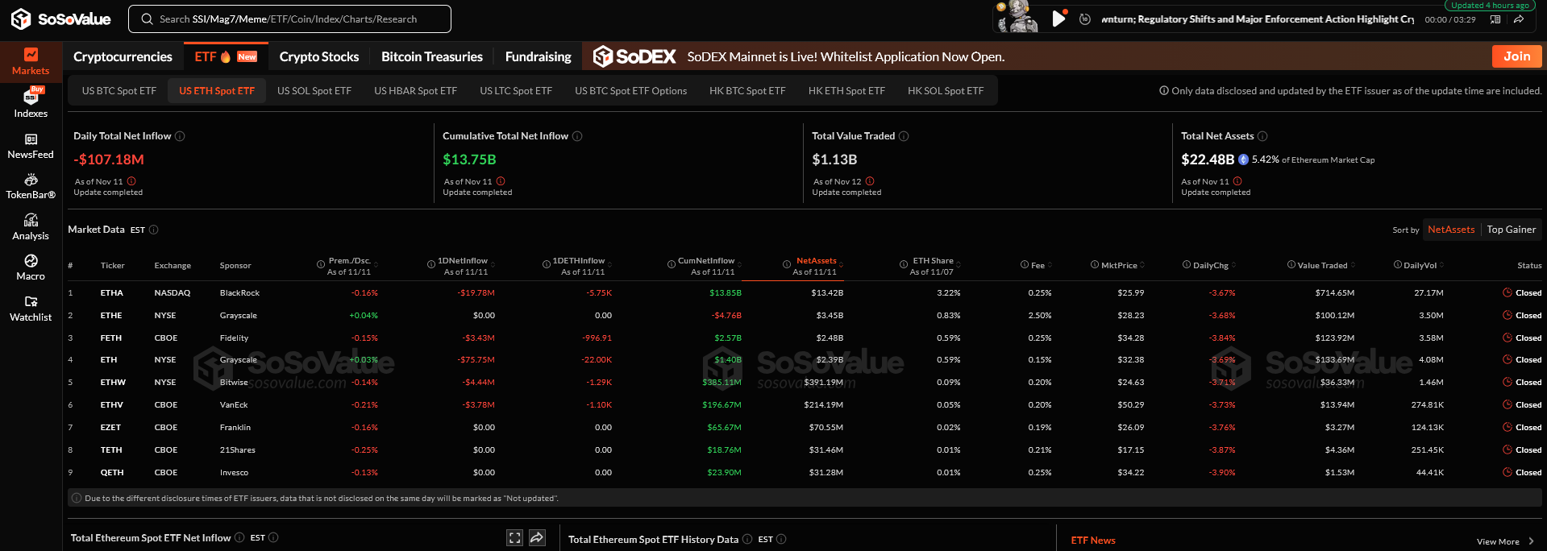
Task: Click the red date alert under Total Value Traded
Action: 870,181
